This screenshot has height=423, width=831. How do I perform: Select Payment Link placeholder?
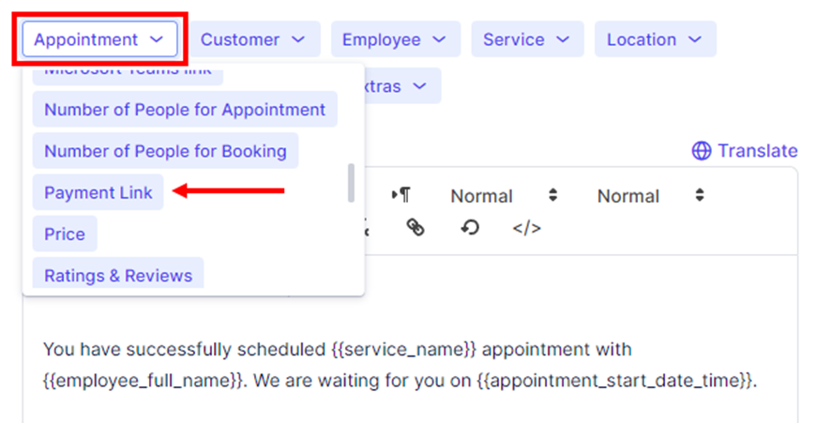coord(98,192)
